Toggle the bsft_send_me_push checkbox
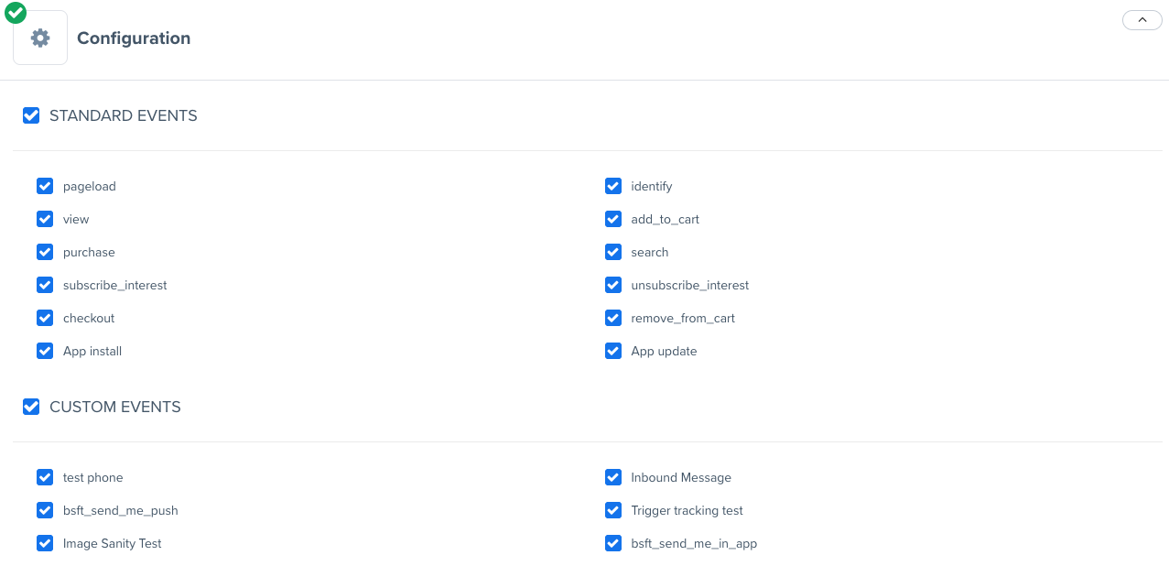 [x=45, y=510]
